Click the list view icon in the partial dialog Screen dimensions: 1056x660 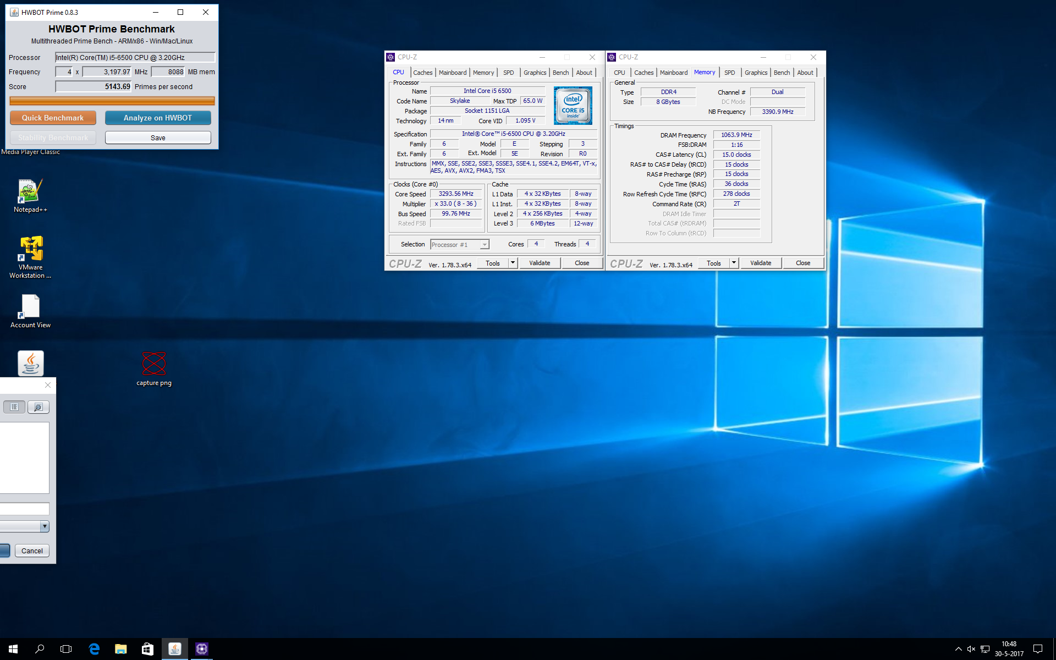[x=14, y=407]
